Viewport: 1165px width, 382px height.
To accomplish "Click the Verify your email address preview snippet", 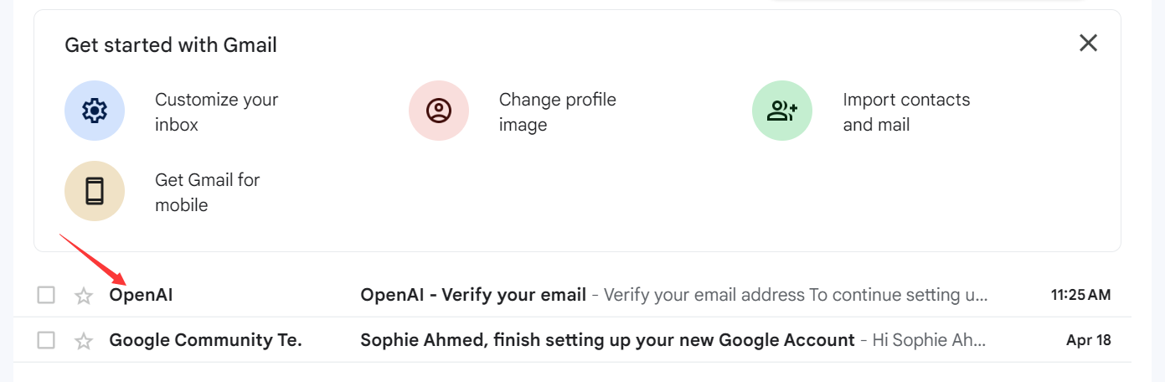I will click(x=796, y=295).
